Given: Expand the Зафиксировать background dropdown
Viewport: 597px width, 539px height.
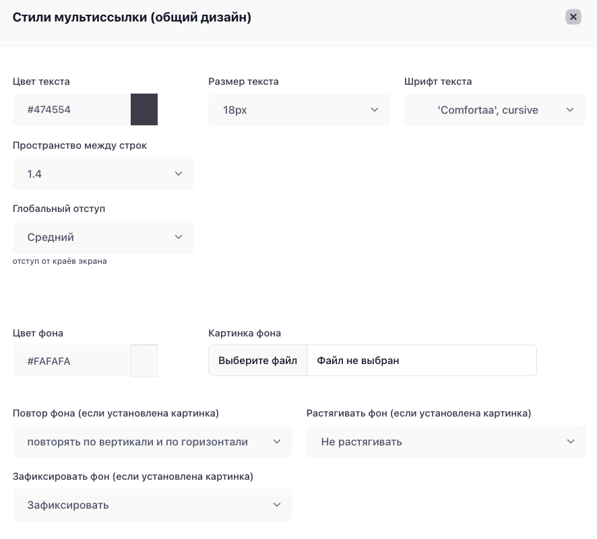Looking at the screenshot, I should [x=152, y=505].
